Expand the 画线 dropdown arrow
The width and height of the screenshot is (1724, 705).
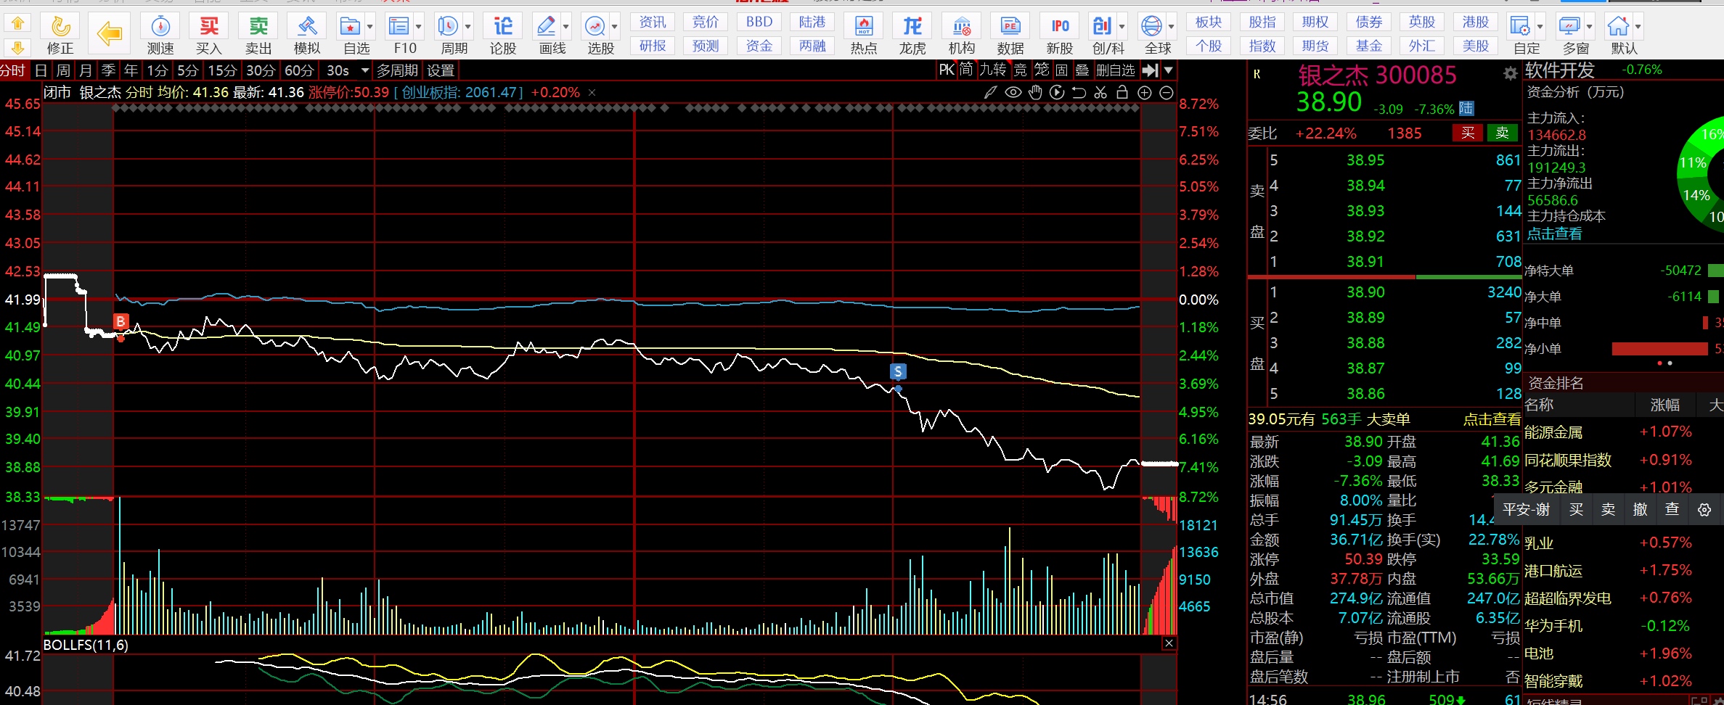(x=566, y=27)
